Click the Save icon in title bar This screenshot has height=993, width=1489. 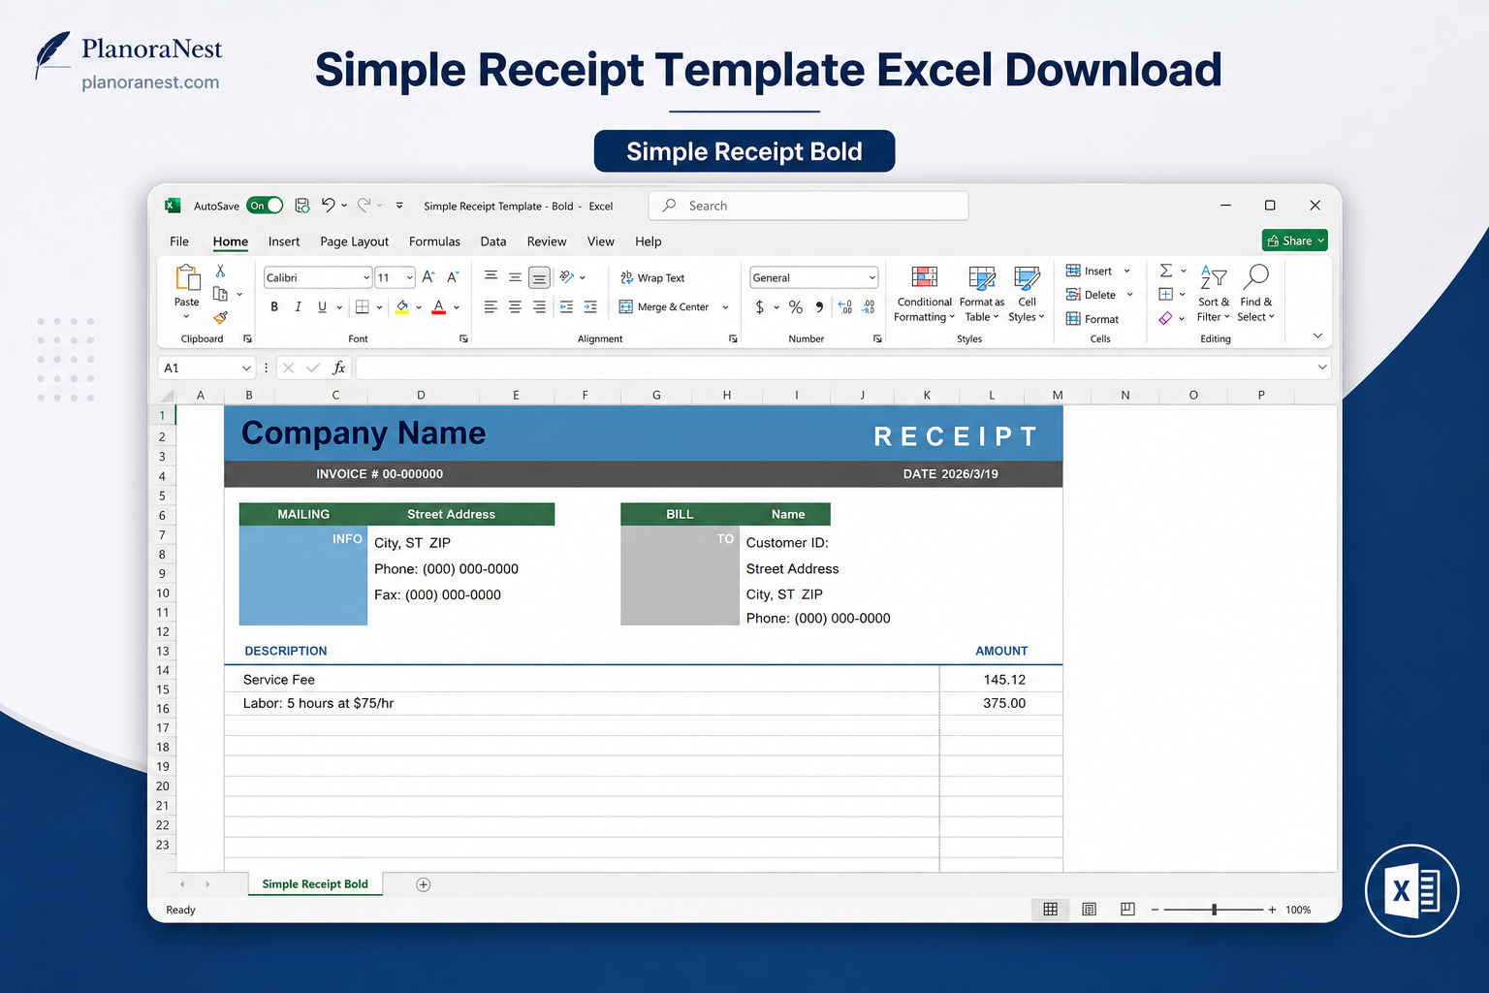coord(302,206)
